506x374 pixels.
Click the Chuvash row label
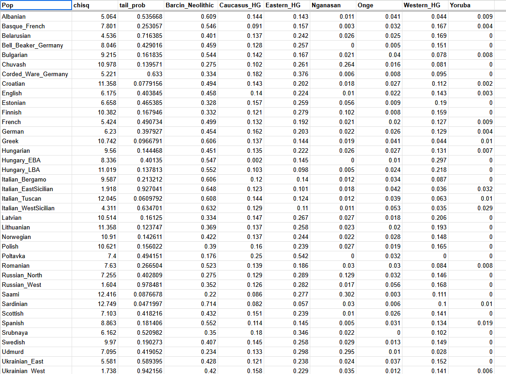14,65
